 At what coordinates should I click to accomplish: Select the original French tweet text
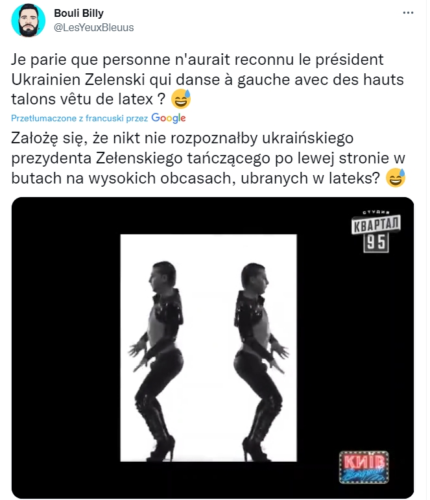tap(208, 79)
